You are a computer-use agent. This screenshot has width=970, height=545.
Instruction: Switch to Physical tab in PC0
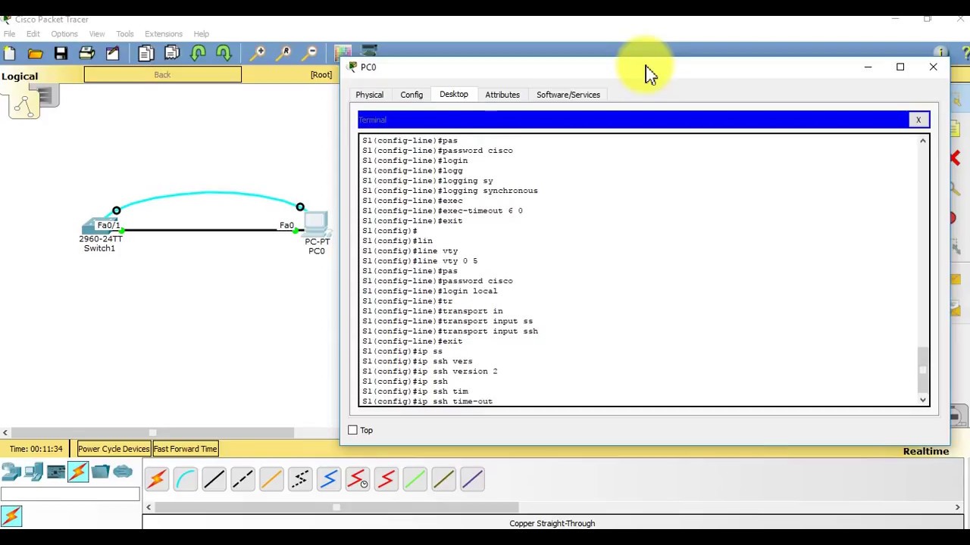[370, 95]
